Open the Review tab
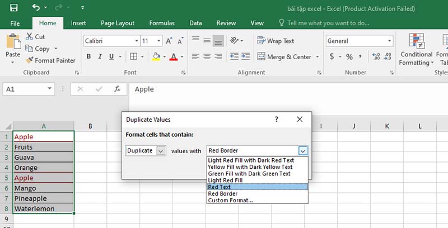 pos(226,23)
